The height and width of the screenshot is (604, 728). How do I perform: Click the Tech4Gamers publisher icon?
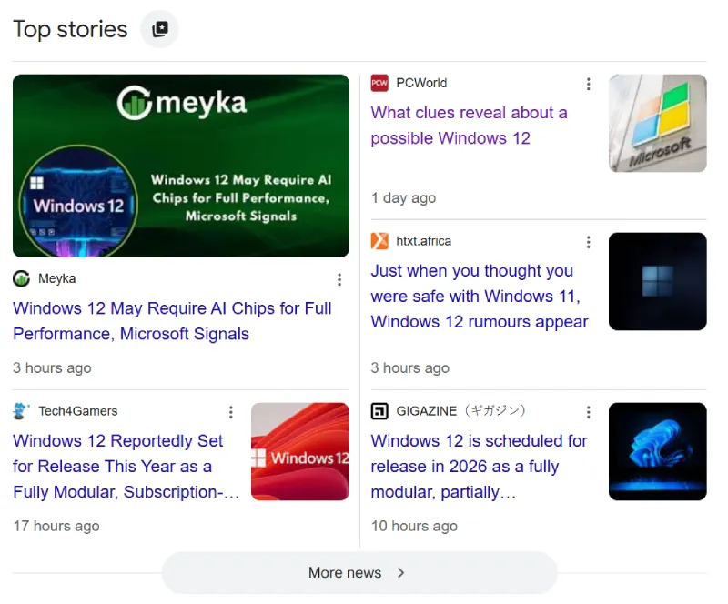20,411
